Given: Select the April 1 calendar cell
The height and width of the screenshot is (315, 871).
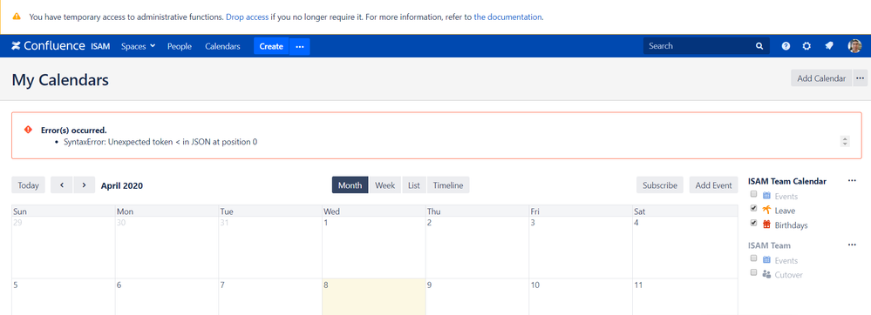Looking at the screenshot, I should click(374, 248).
